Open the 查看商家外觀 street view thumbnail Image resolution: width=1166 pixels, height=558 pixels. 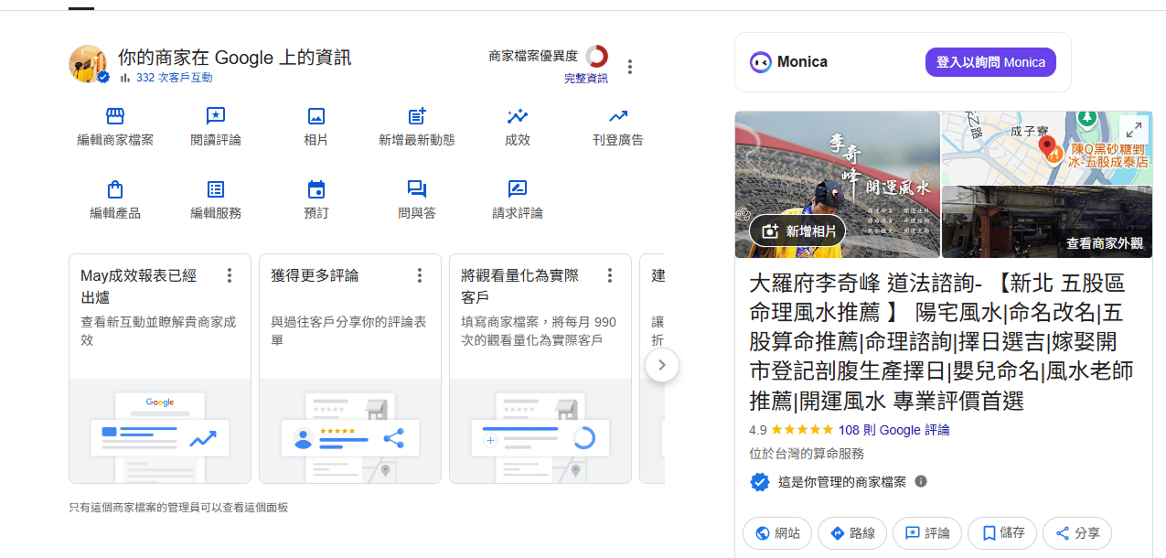(1047, 222)
